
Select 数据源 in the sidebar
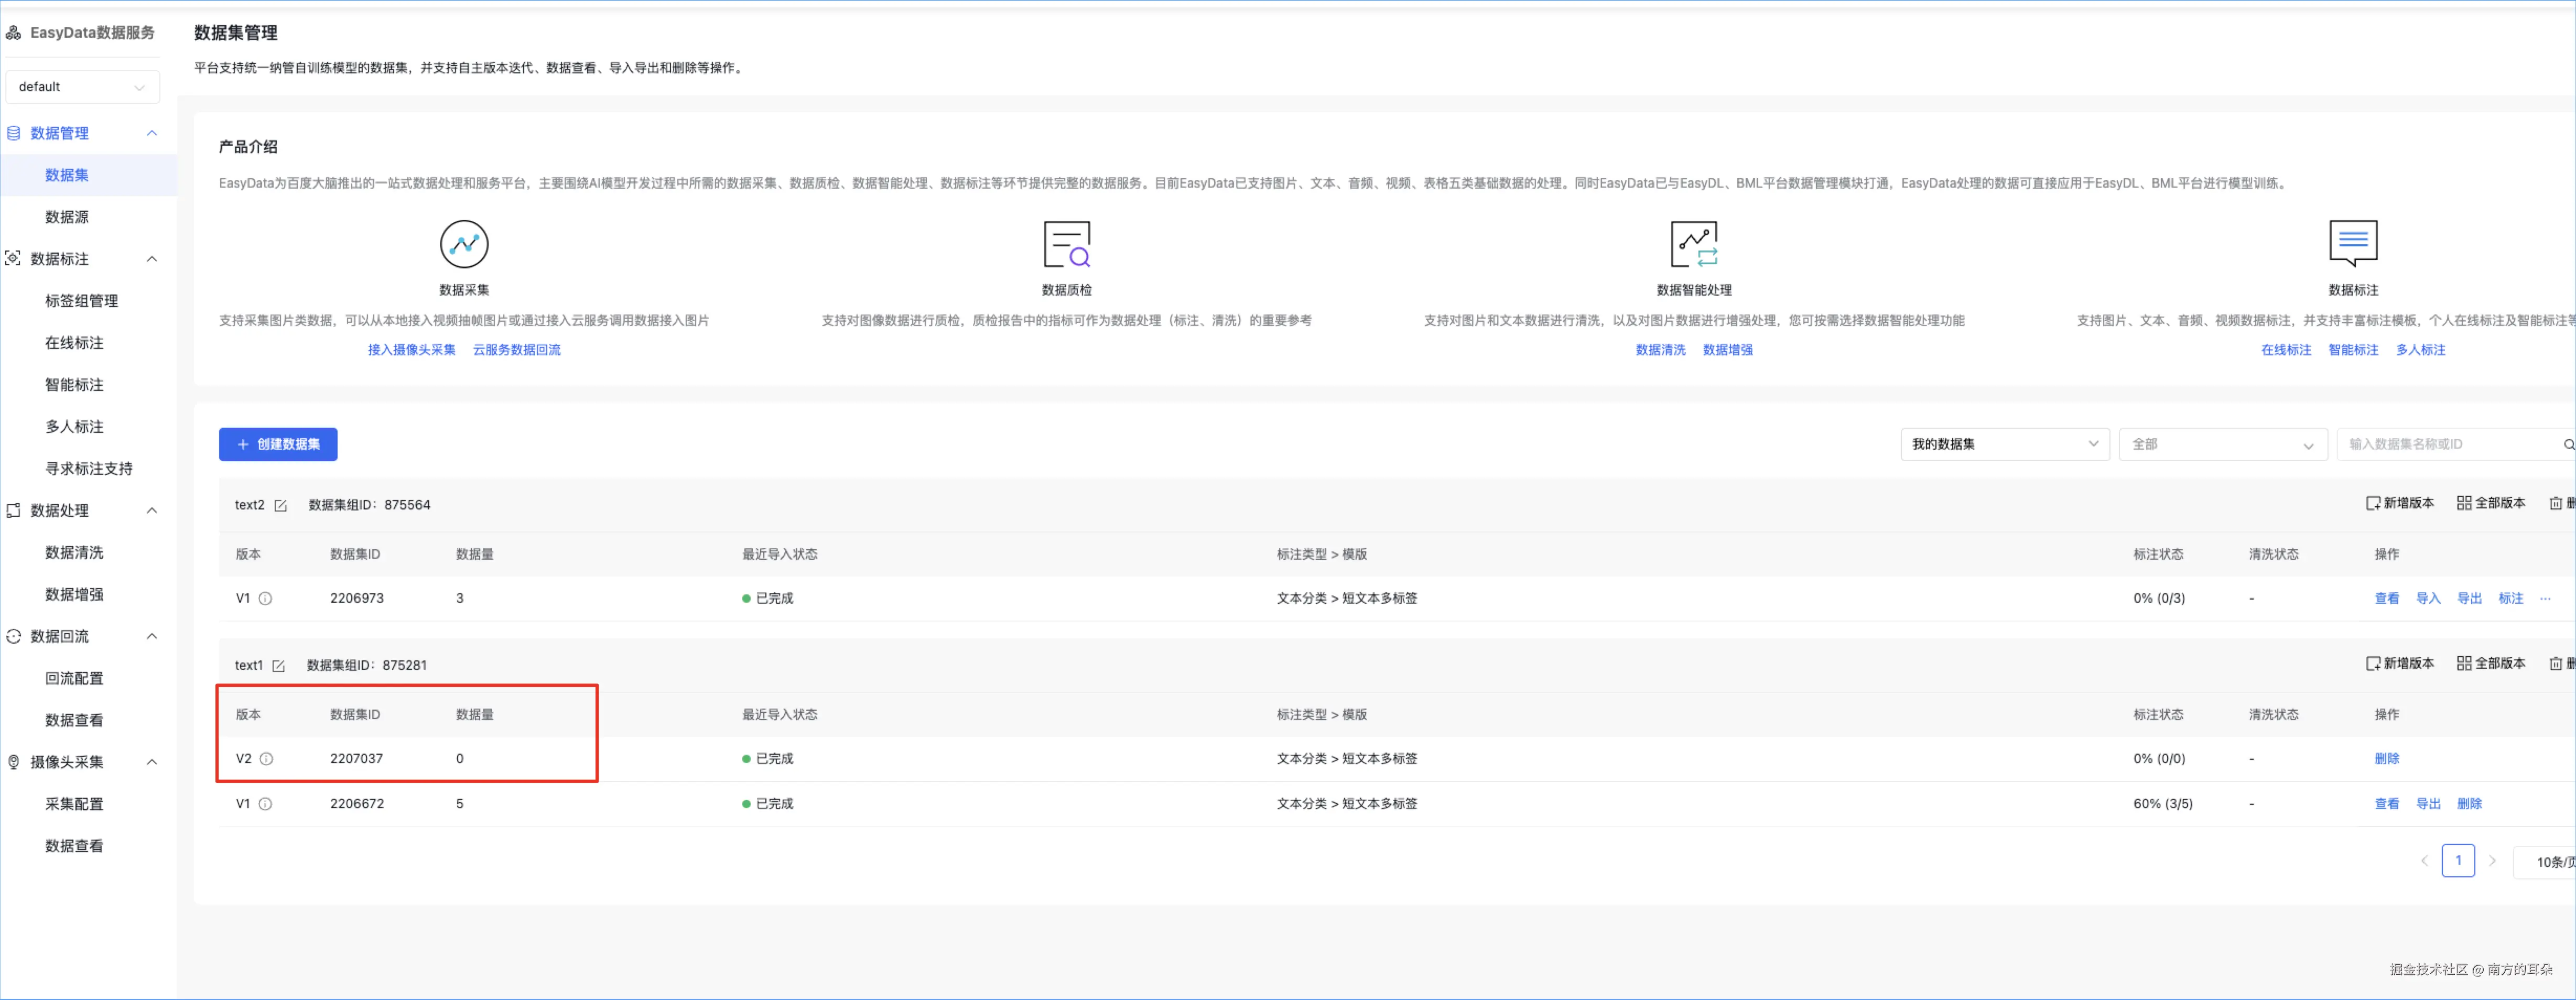[67, 217]
